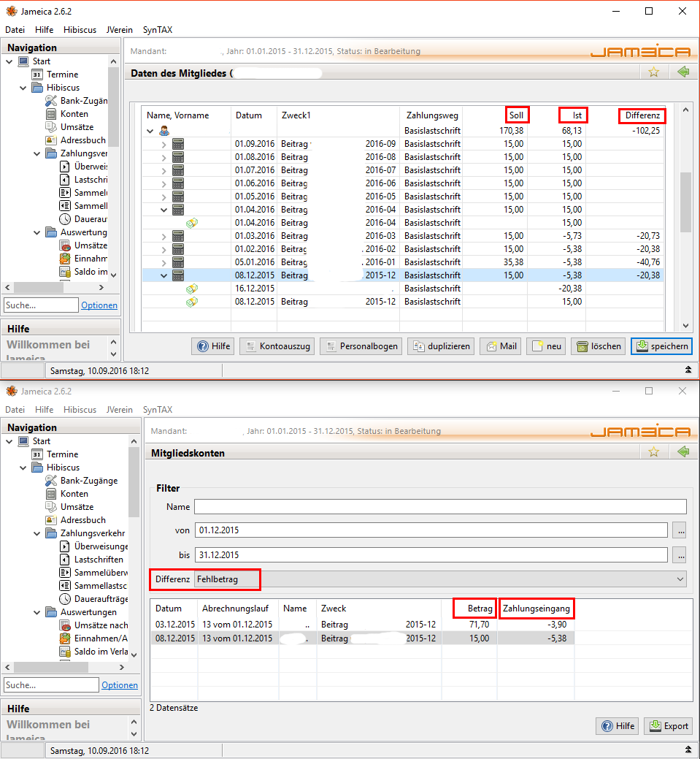The height and width of the screenshot is (759, 700).
Task: Open SynTAX menu in Daten des Mitgliedes window
Action: click(x=158, y=29)
